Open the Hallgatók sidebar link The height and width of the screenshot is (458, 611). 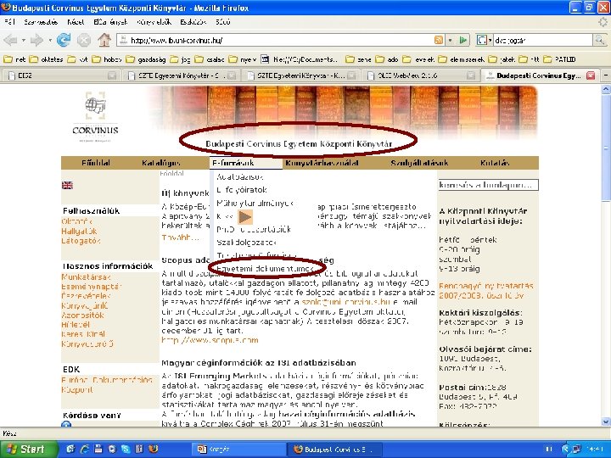click(x=79, y=231)
